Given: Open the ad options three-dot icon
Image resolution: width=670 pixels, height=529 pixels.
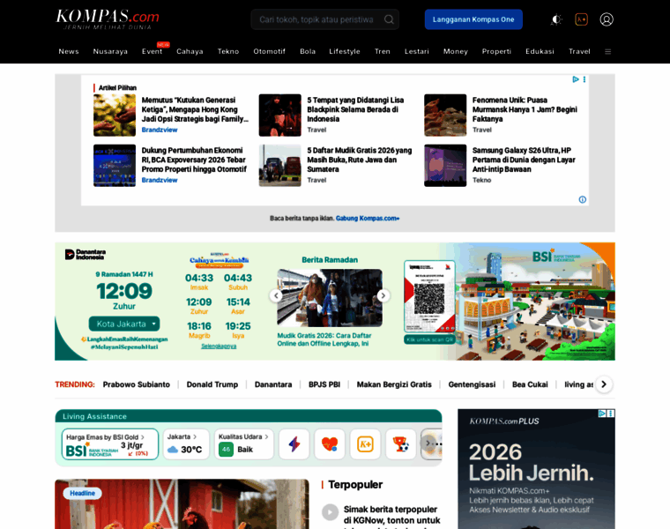Looking at the screenshot, I should [584, 79].
